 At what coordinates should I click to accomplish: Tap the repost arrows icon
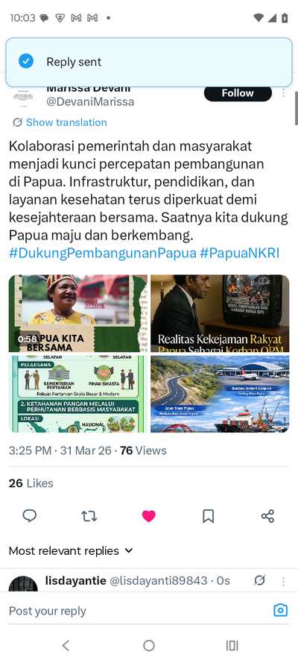click(x=89, y=516)
